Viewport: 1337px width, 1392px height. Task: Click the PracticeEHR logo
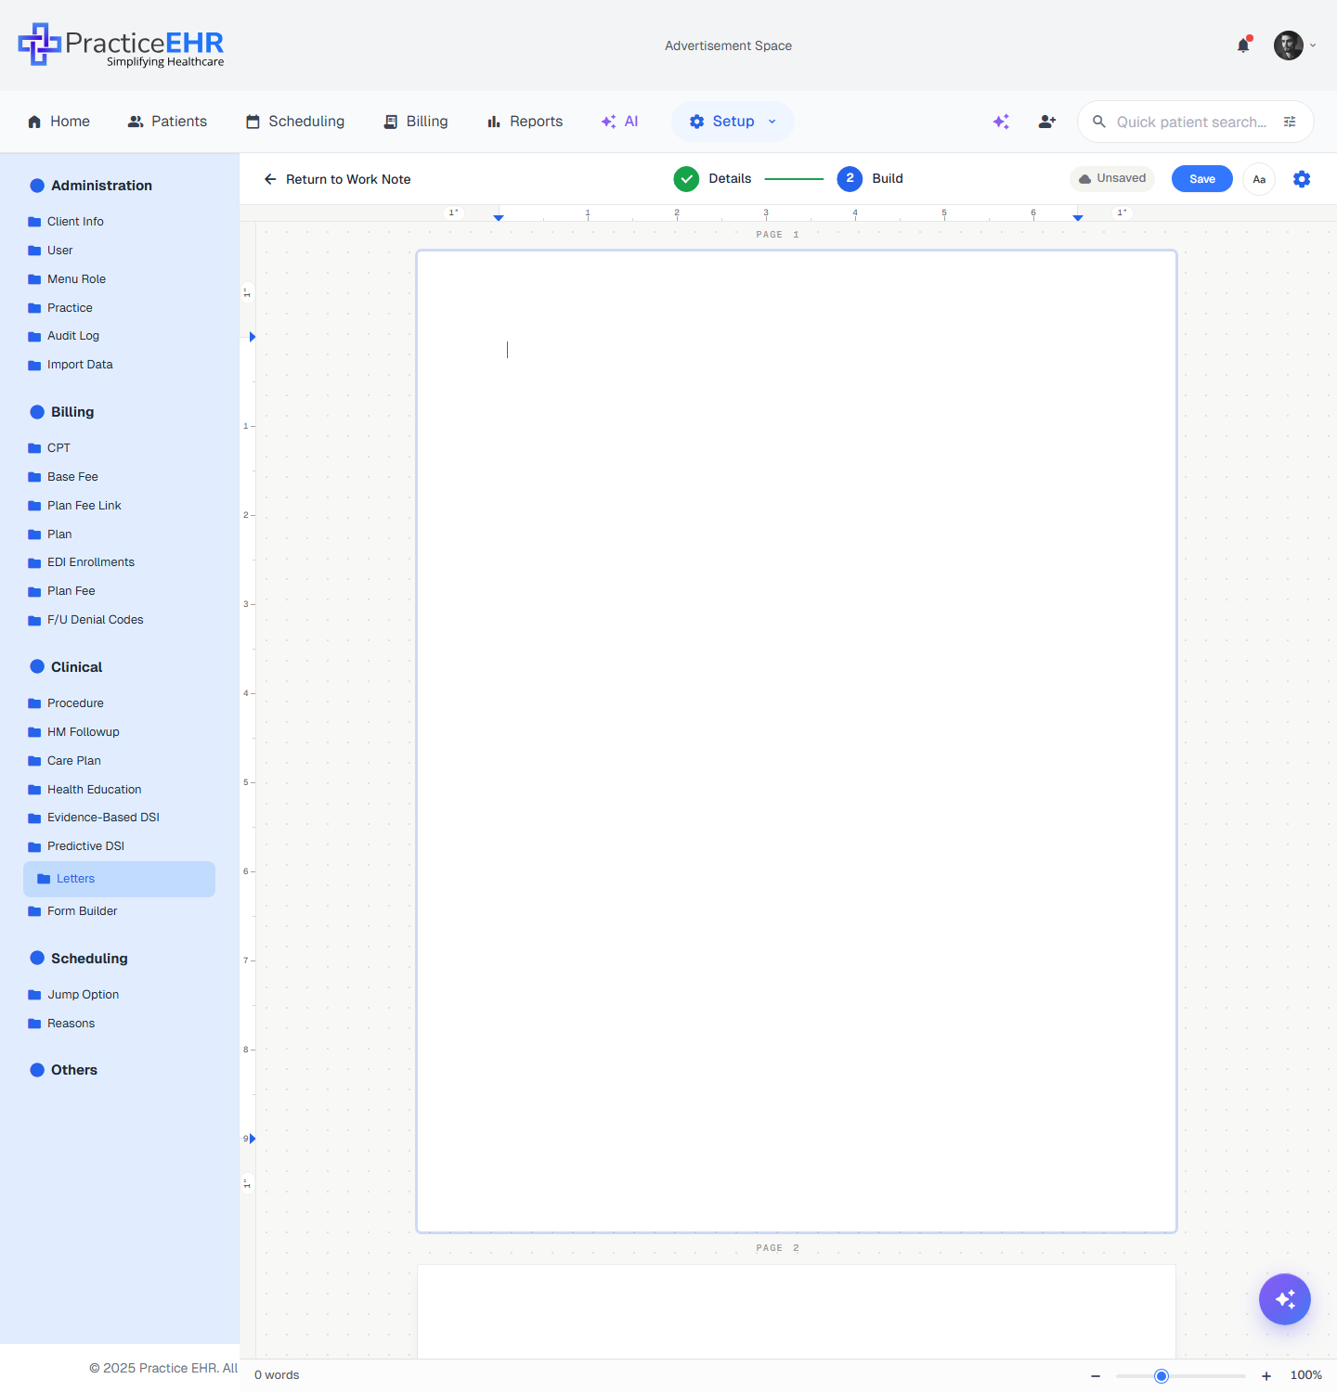121,45
